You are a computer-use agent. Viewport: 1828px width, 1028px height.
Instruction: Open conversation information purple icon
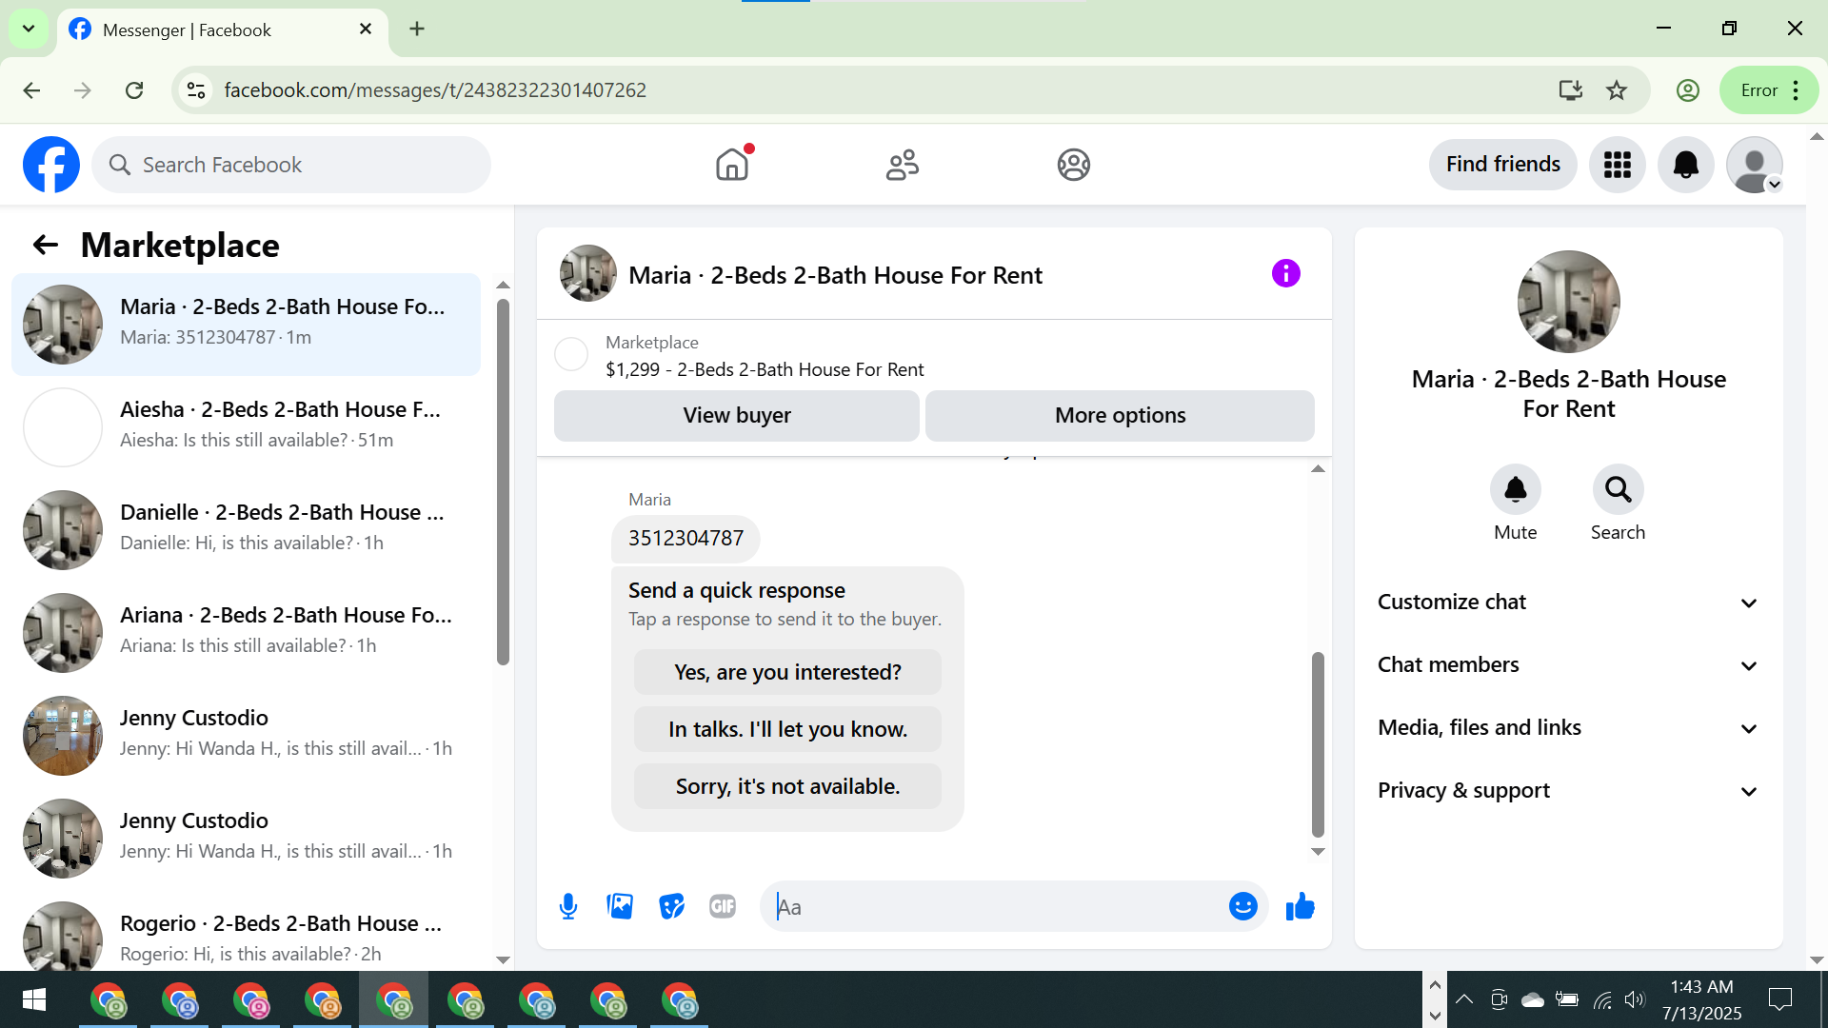pyautogui.click(x=1285, y=274)
